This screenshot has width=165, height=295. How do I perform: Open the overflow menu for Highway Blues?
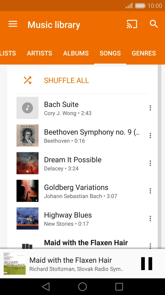pyautogui.click(x=150, y=218)
